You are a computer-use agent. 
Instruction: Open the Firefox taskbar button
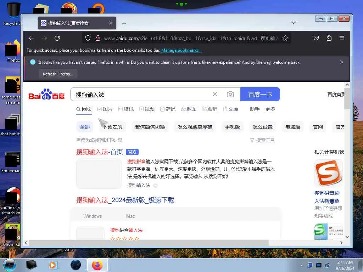pyautogui.click(x=97, y=265)
